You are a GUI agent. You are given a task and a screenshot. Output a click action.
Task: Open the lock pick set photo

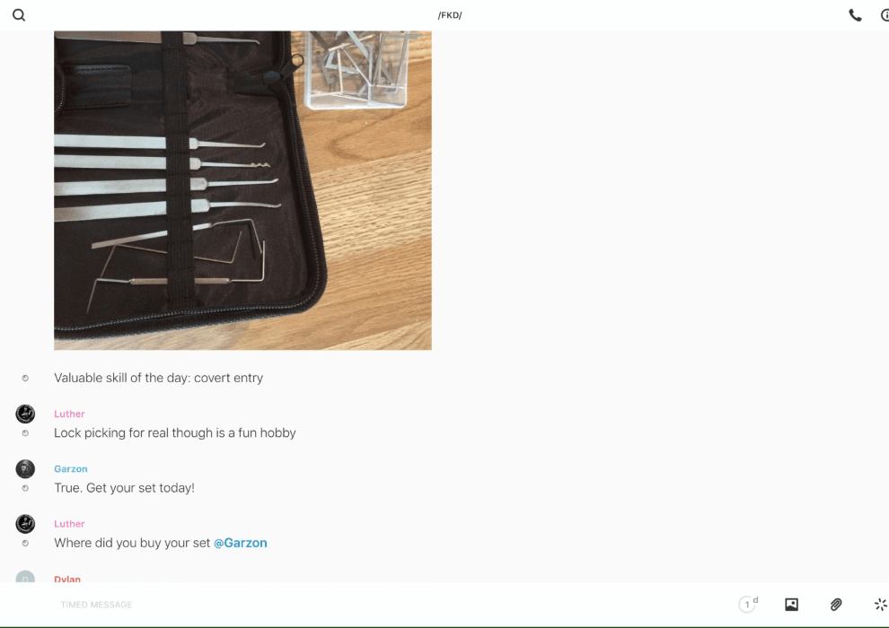click(242, 190)
